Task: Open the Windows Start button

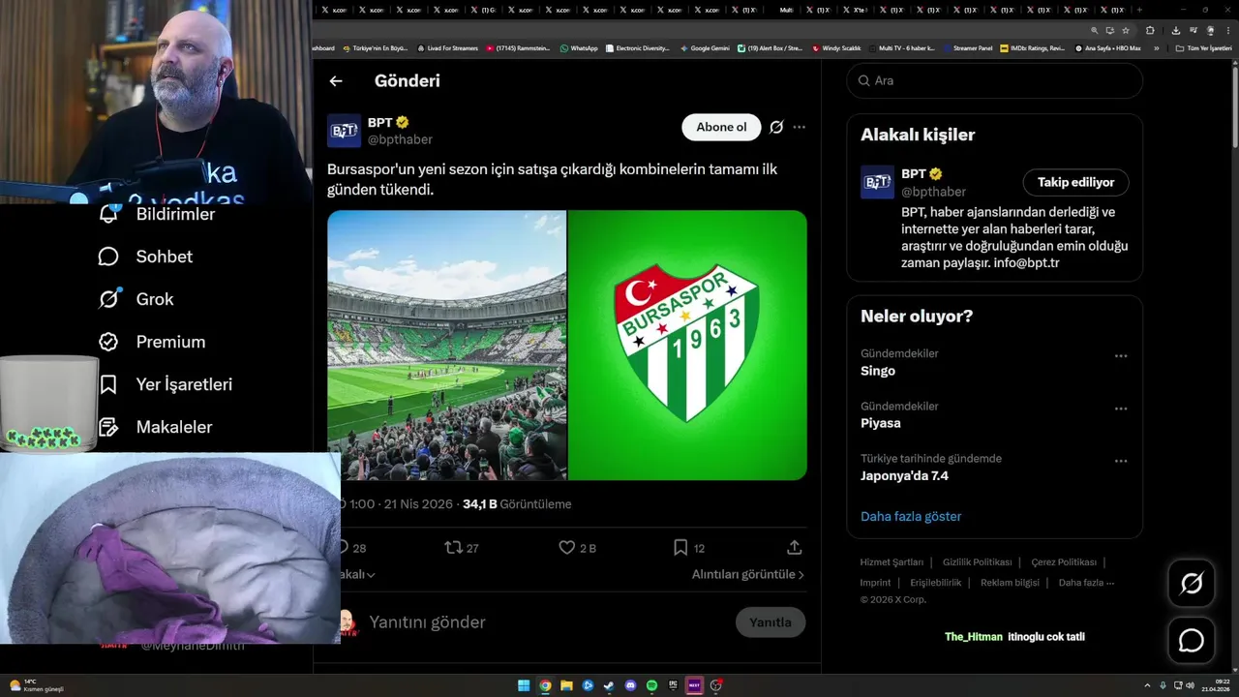Action: point(524,685)
